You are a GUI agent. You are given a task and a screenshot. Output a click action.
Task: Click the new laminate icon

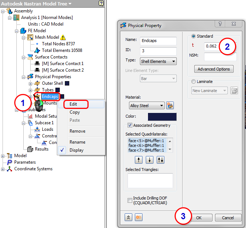tap(234, 91)
